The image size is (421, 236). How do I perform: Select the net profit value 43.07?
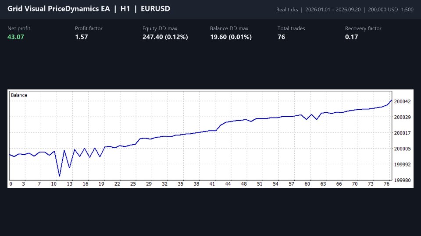pyautogui.click(x=16, y=37)
